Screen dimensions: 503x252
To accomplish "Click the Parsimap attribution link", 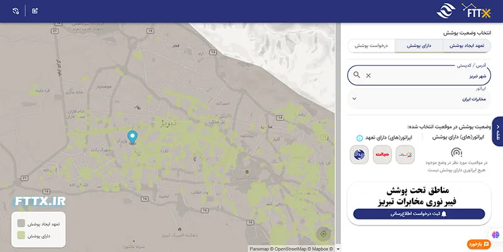I will pyautogui.click(x=259, y=249).
